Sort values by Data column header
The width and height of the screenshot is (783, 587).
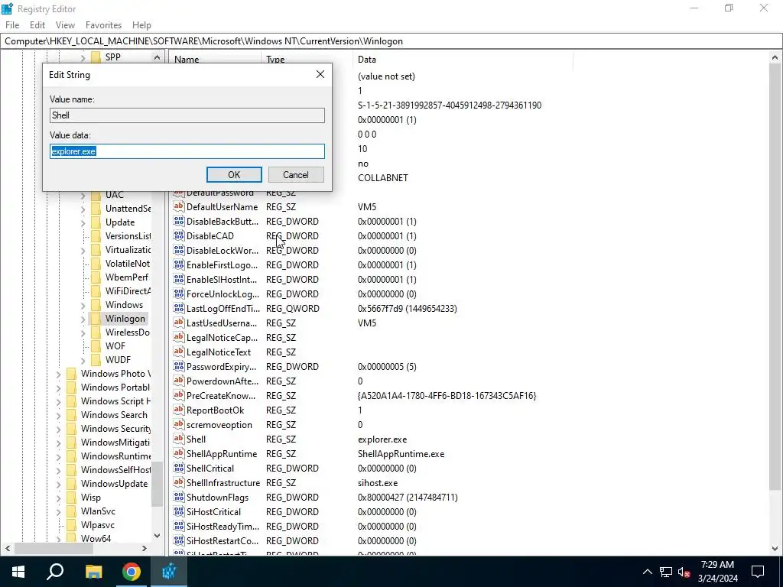pyautogui.click(x=462, y=60)
